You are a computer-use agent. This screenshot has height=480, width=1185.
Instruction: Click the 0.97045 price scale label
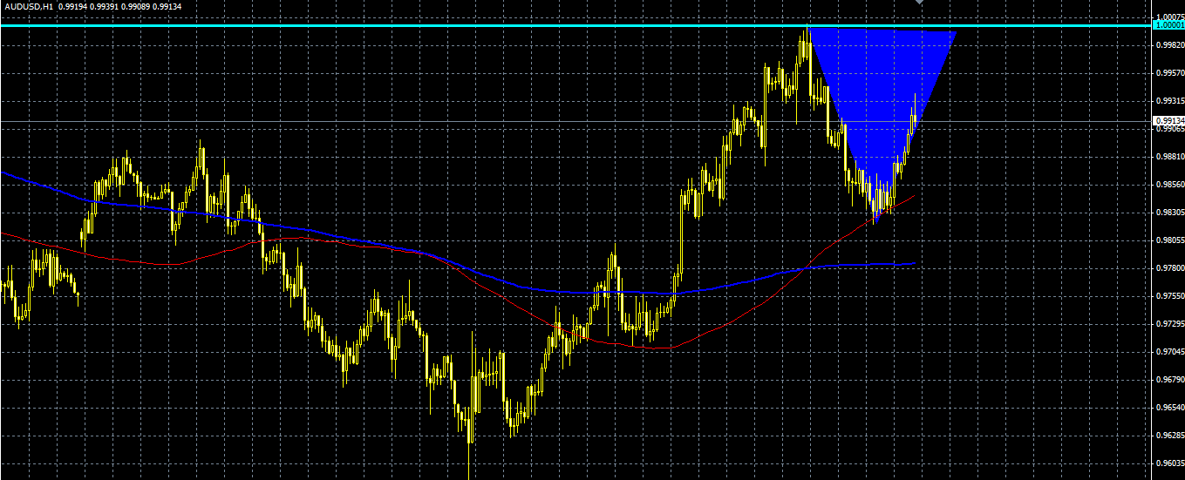[1168, 351]
